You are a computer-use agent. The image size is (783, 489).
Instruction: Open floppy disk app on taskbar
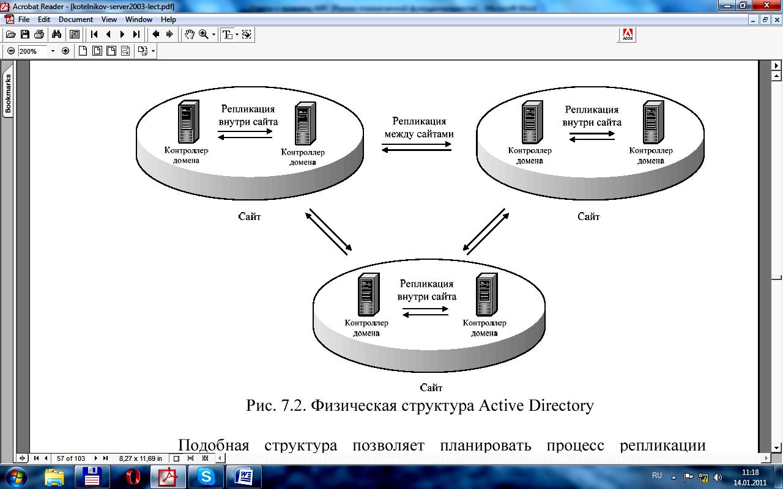point(92,477)
